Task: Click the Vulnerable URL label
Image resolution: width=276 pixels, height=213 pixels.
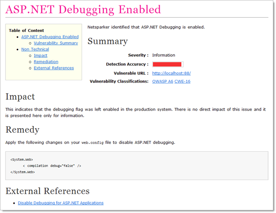Action: pos(131,73)
